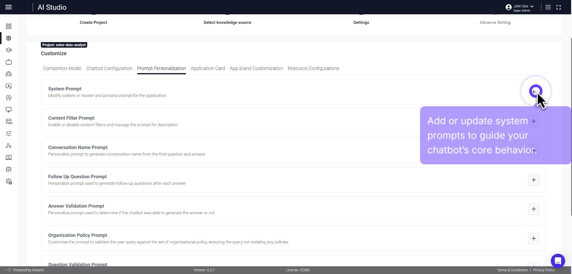This screenshot has height=274, width=572.
Task: Open the hamburger menu beside AI Studio
Action: click(x=9, y=7)
